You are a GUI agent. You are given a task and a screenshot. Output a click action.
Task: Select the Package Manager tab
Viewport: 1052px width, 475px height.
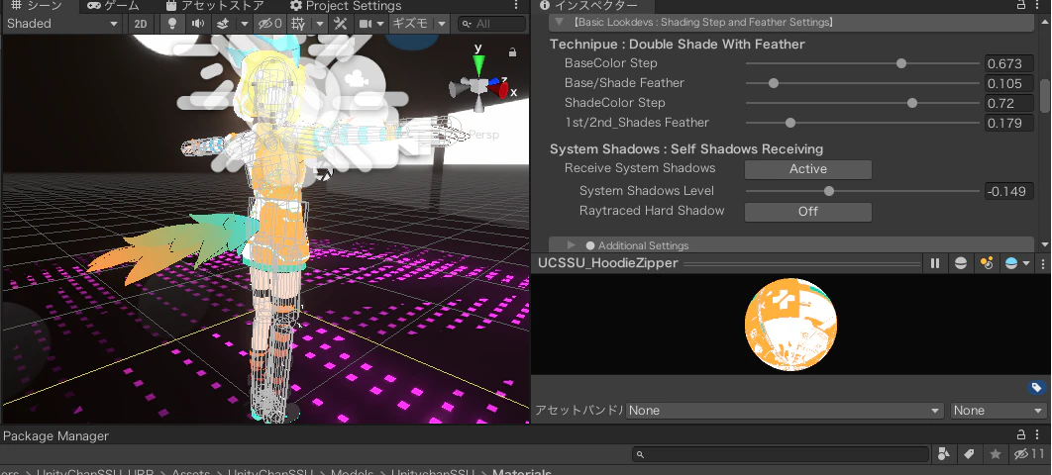(55, 435)
